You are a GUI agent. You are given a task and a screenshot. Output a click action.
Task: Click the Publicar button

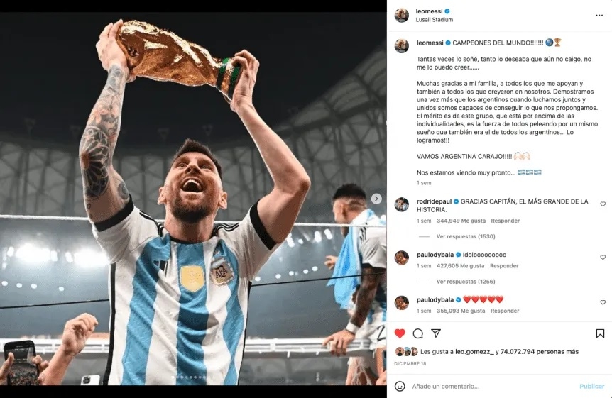coord(591,386)
